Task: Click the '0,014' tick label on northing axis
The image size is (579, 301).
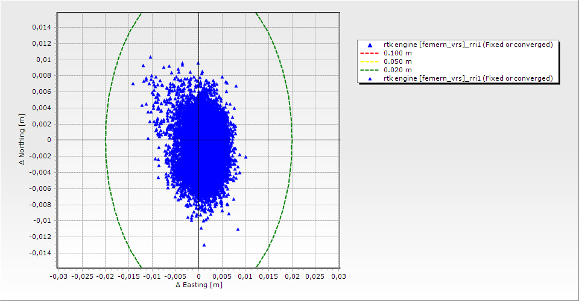Action: [42, 27]
